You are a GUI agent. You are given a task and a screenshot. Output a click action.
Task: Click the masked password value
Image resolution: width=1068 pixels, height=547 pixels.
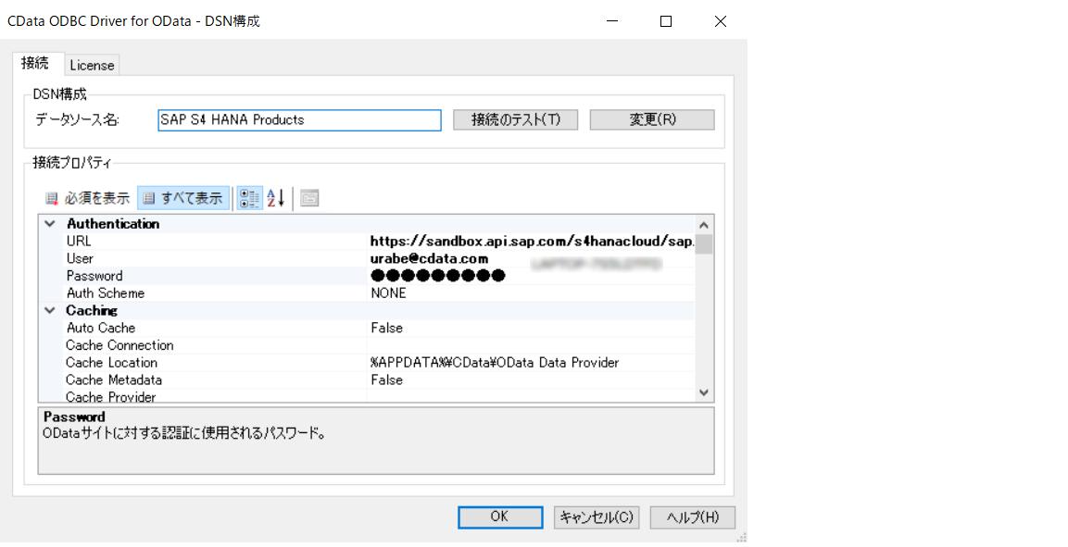pyautogui.click(x=438, y=276)
